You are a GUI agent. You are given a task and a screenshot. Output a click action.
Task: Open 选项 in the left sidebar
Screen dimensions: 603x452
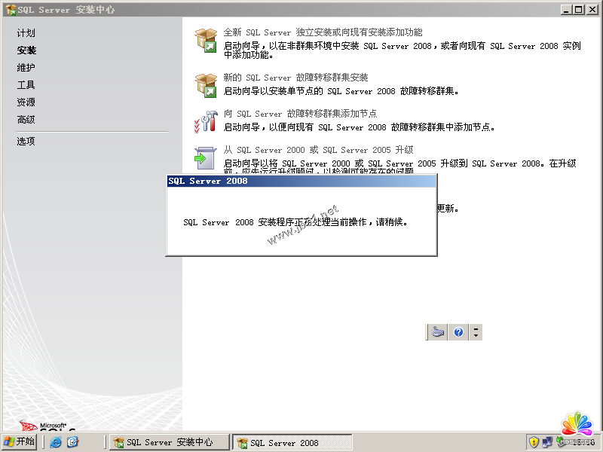[x=26, y=142]
